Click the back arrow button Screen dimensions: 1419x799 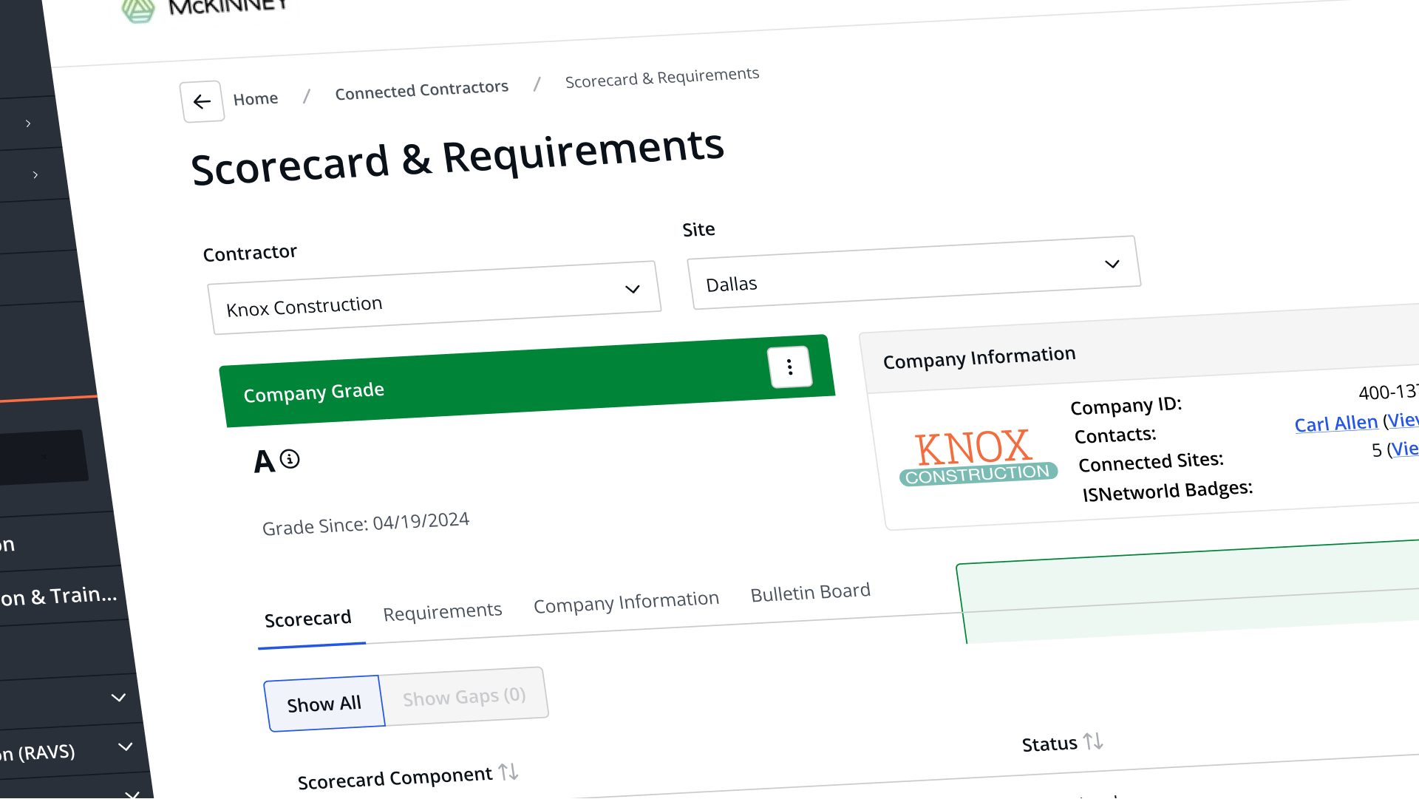pyautogui.click(x=202, y=102)
